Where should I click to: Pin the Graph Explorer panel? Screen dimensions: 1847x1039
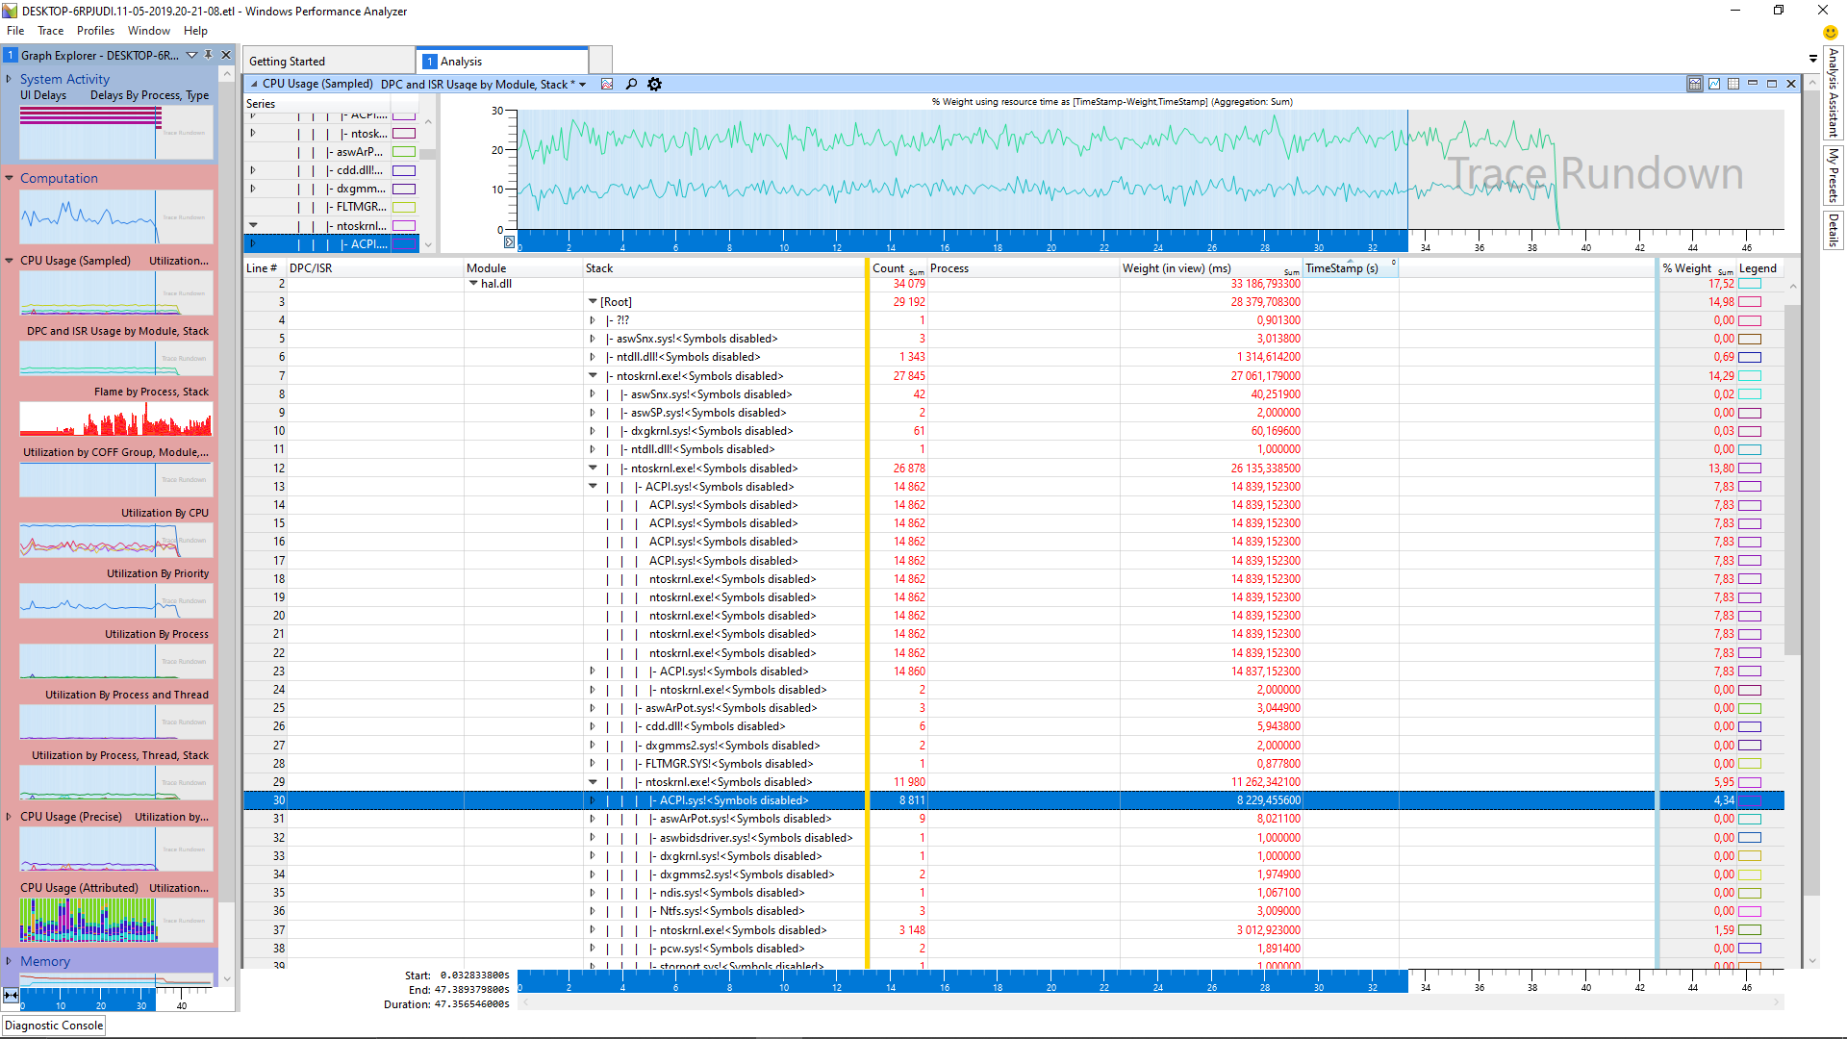click(x=208, y=55)
